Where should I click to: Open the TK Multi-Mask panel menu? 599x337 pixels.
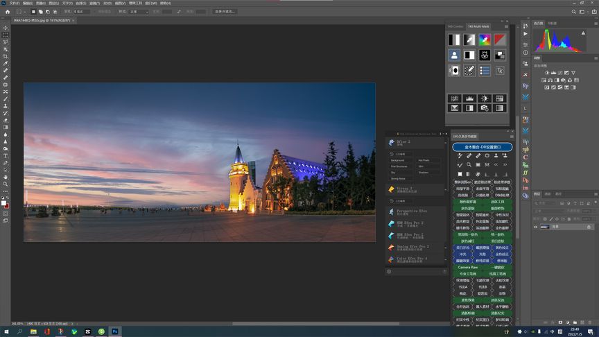[507, 27]
